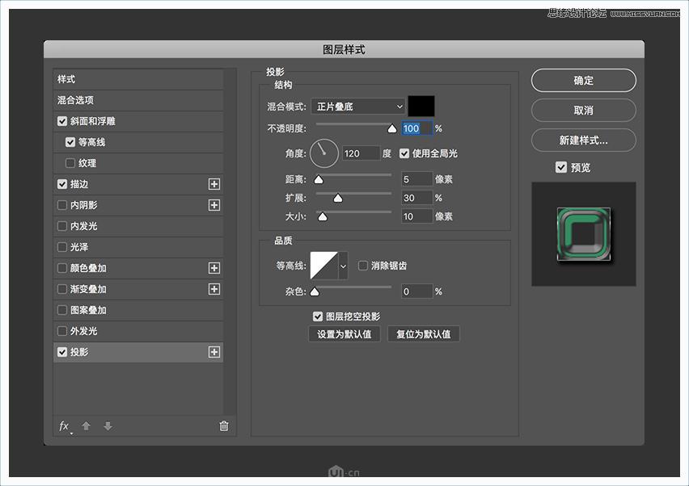Click the plus icon beside 投影 drop shadow

pos(214,352)
